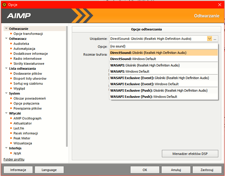Apply changes with Zastosuj button
225x176 pixels.
click(207, 170)
